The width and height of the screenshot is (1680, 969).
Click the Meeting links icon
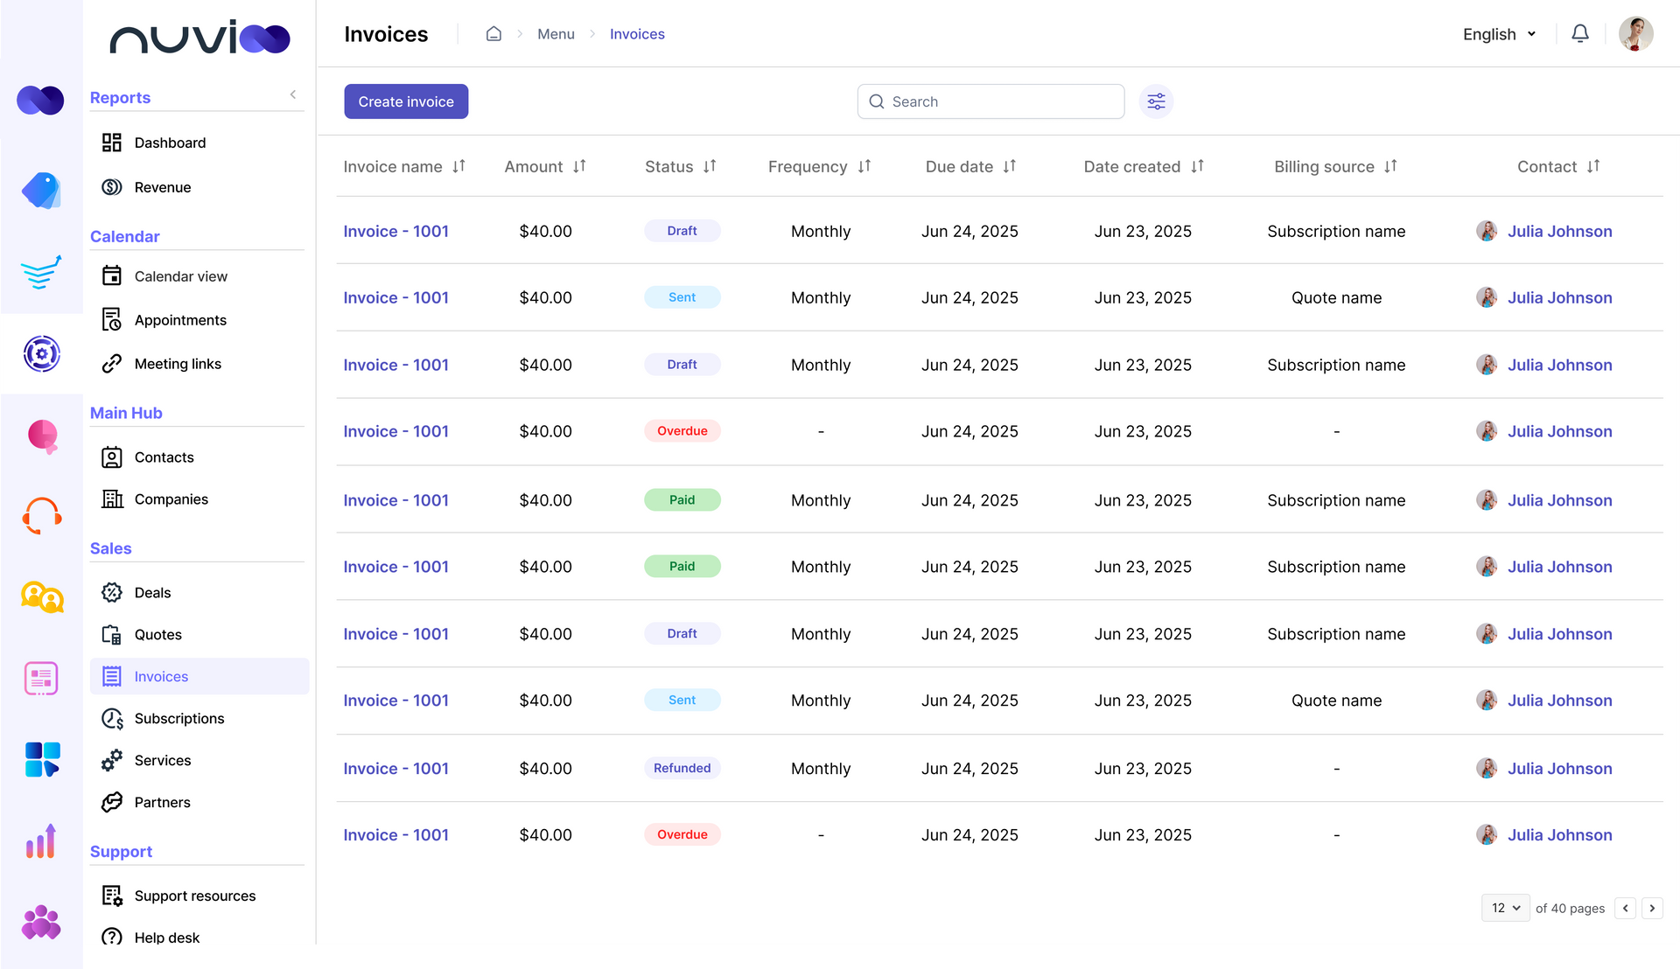pos(112,364)
